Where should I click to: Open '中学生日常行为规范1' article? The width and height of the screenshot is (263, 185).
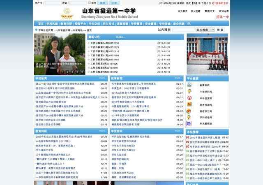point(123,146)
